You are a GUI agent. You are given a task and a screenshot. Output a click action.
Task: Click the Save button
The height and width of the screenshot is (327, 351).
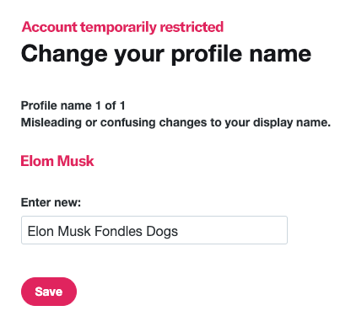pyautogui.click(x=49, y=292)
